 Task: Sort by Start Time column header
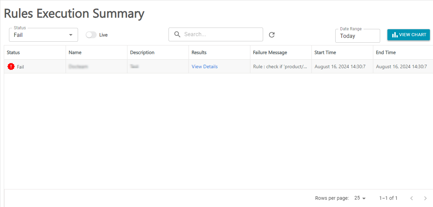325,52
